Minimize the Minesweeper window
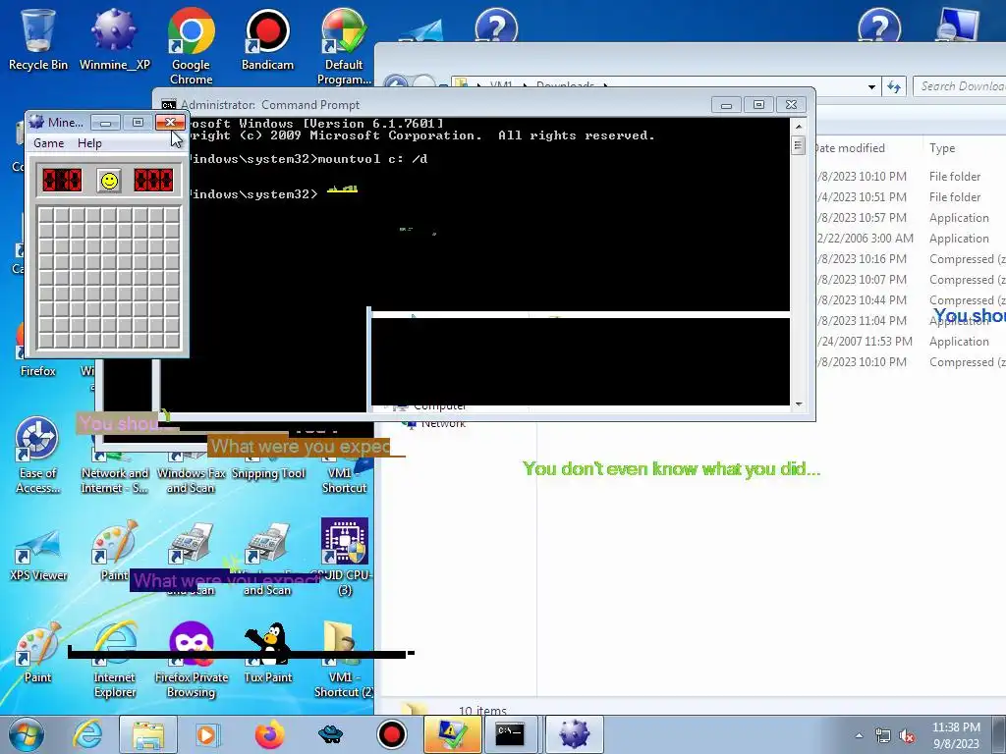Screen dimensions: 1006x754 105,123
